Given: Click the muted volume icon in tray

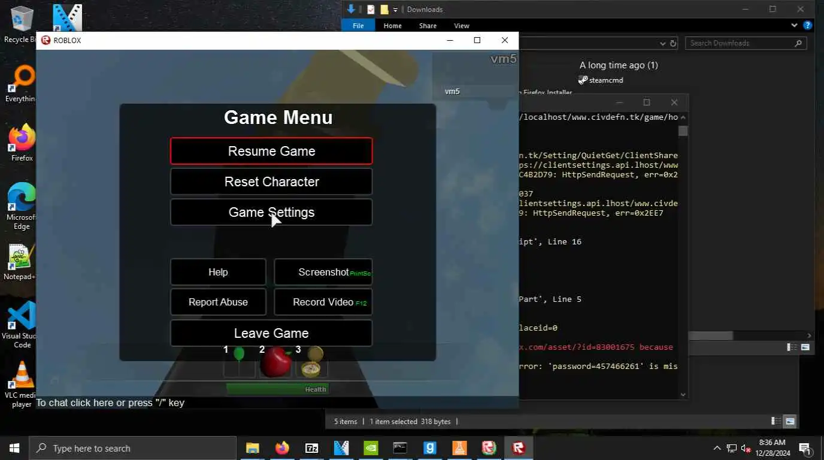Looking at the screenshot, I should click(746, 448).
